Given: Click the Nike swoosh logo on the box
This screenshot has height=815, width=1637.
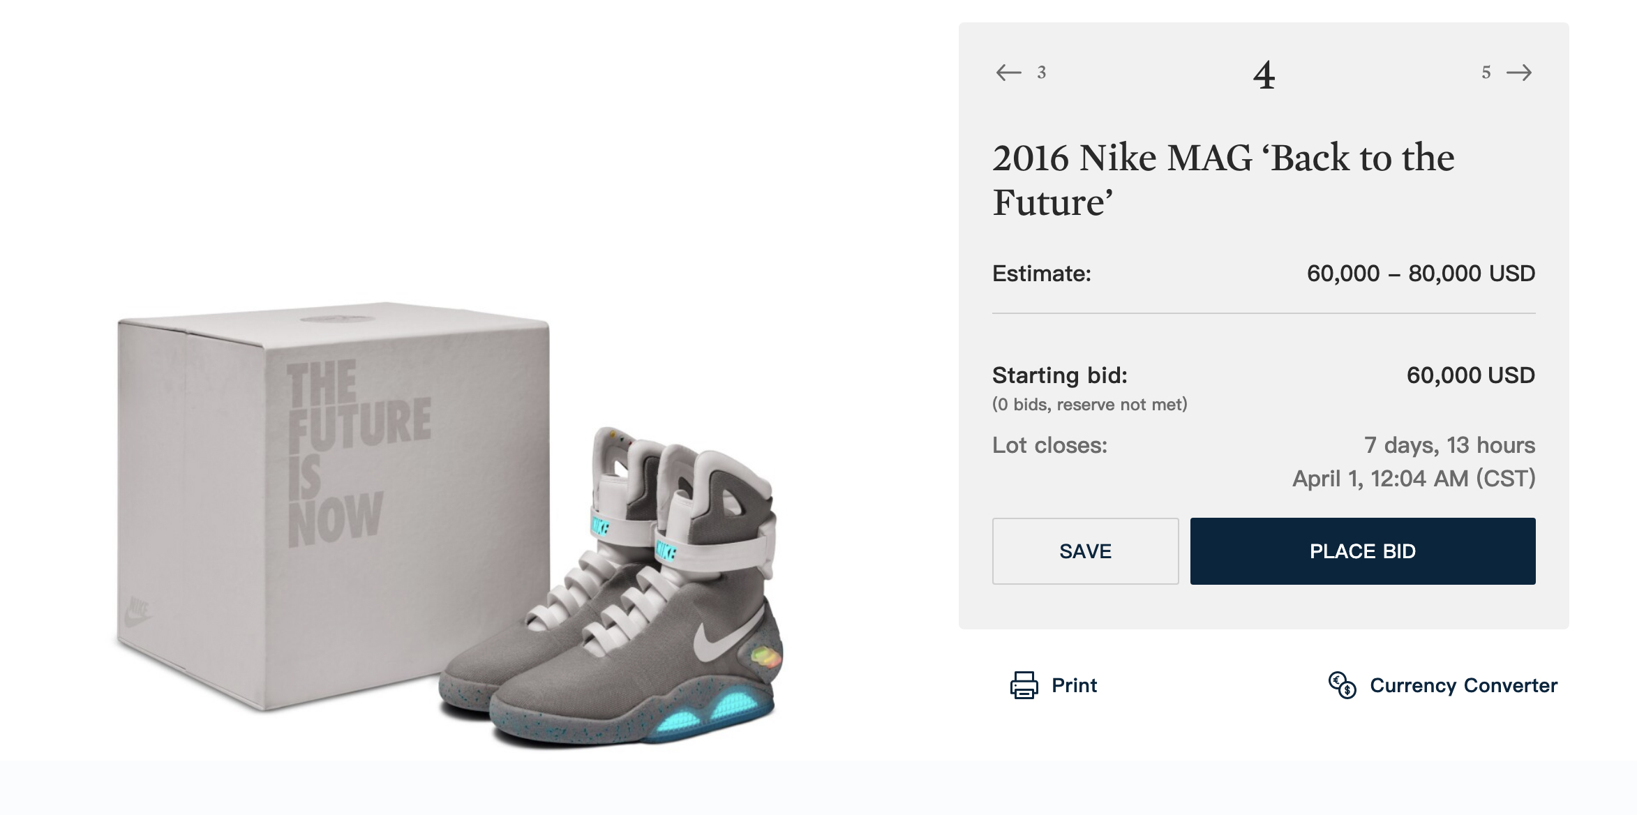Looking at the screenshot, I should tap(139, 612).
